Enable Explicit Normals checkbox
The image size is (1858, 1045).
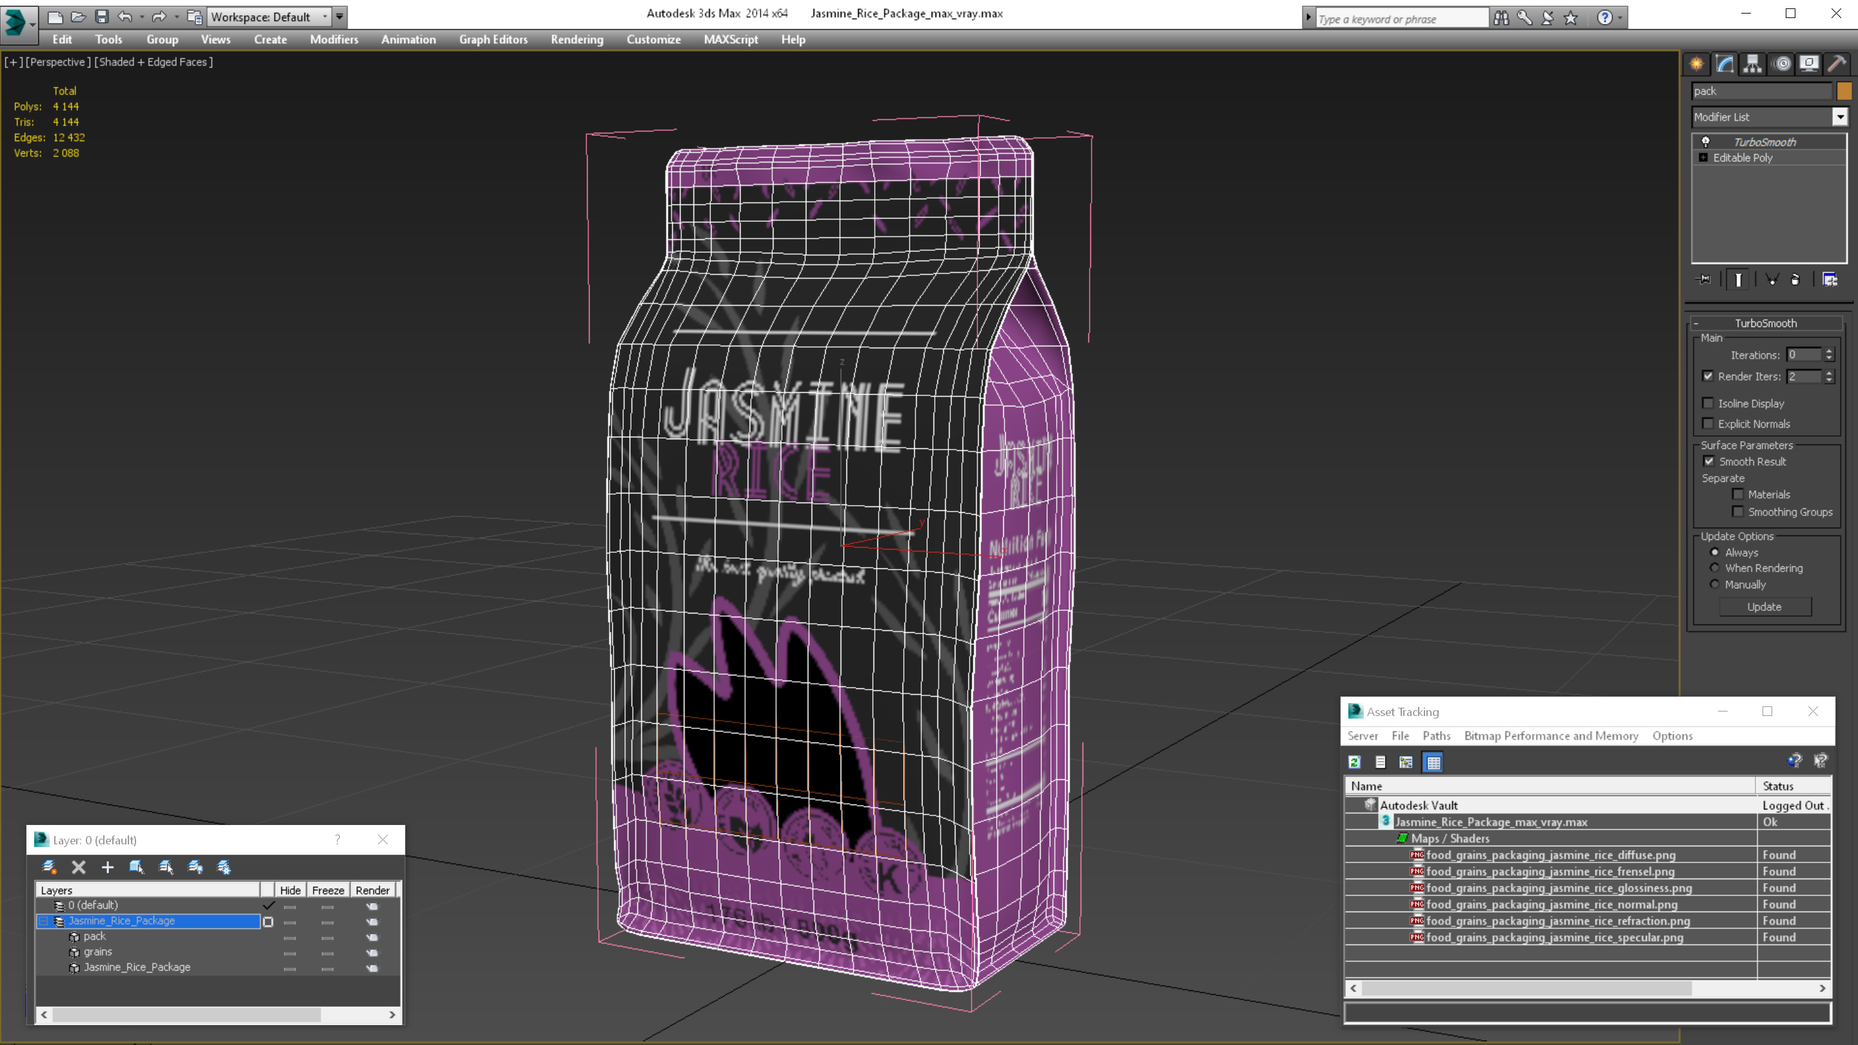(x=1708, y=423)
